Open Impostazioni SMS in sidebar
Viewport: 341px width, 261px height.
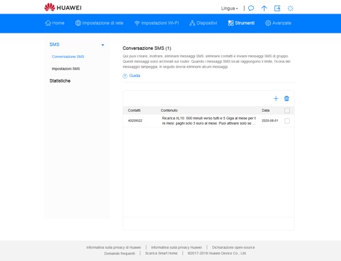click(x=65, y=69)
